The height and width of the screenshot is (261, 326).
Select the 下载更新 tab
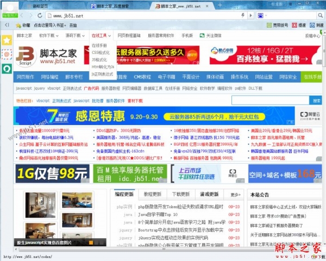pyautogui.click(x=181, y=194)
